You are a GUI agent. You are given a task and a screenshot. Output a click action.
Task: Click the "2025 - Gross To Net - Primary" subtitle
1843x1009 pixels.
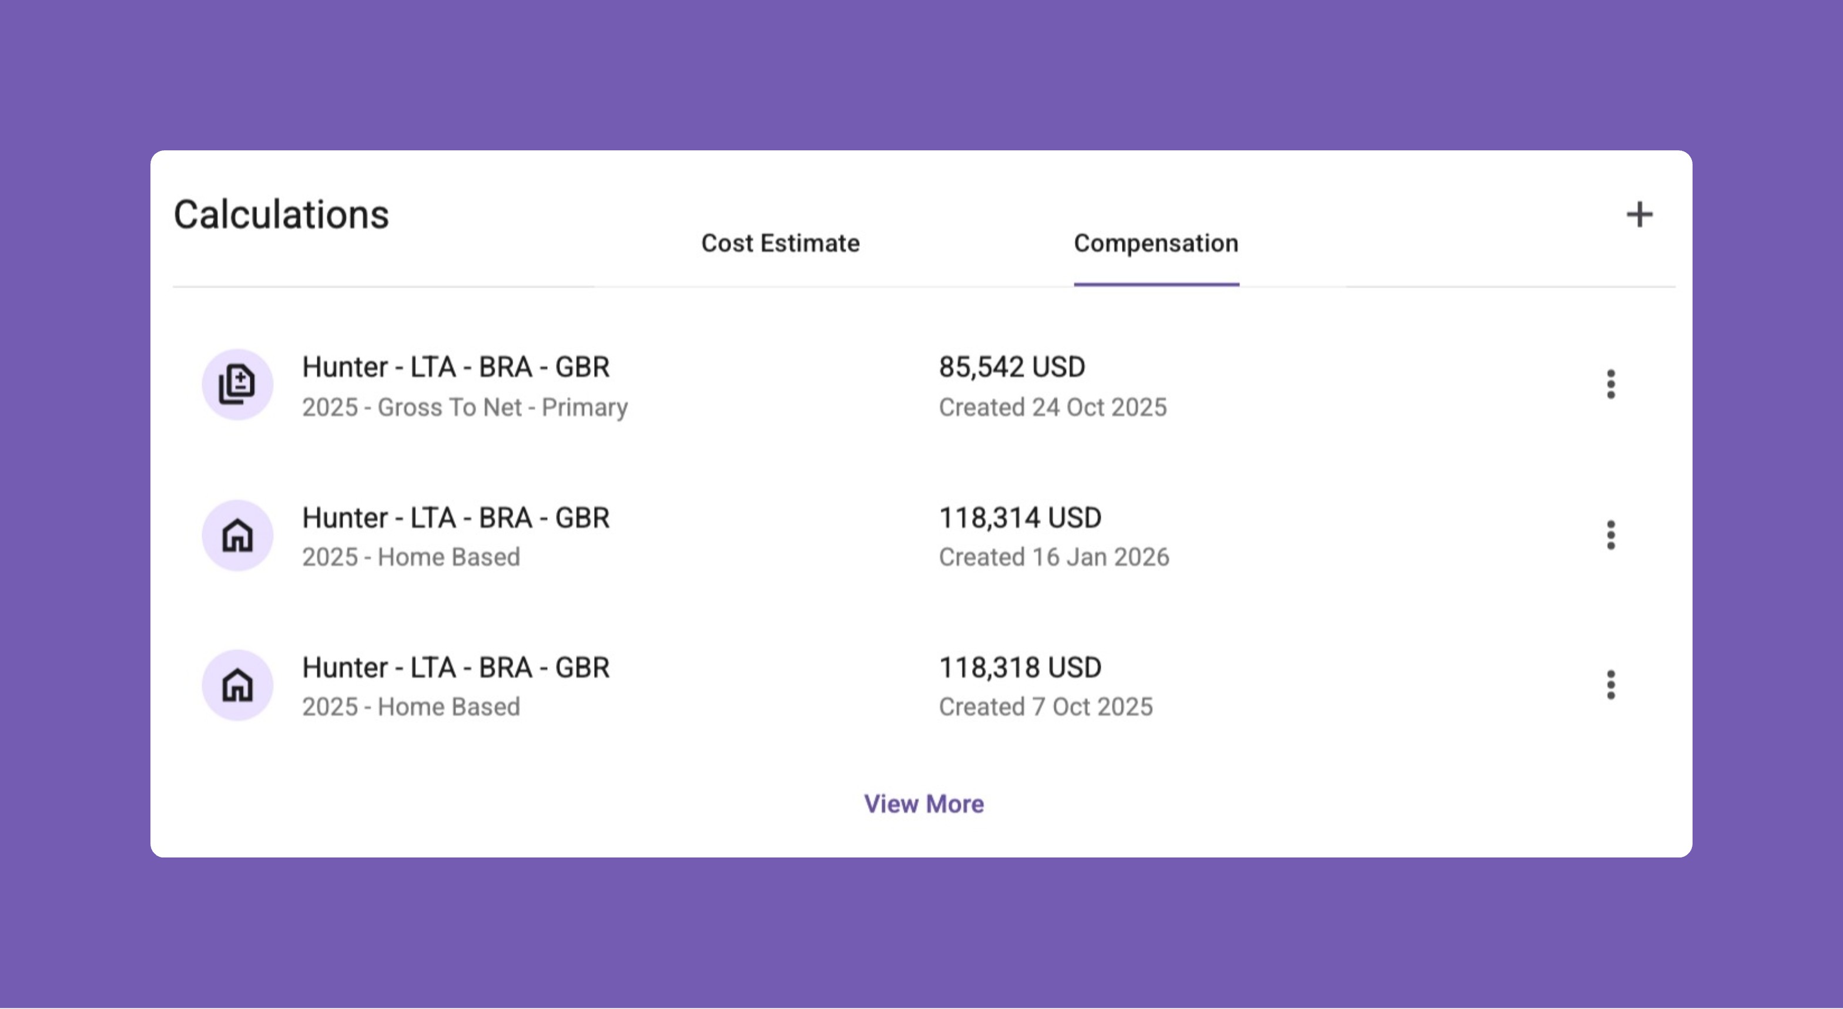465,408
